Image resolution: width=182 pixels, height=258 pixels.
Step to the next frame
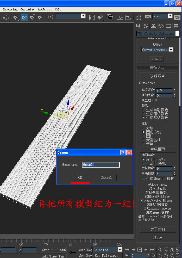(146, 249)
